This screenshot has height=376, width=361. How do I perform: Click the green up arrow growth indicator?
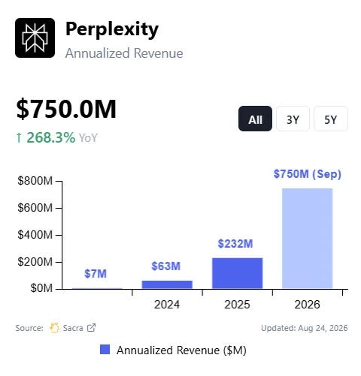(x=19, y=138)
